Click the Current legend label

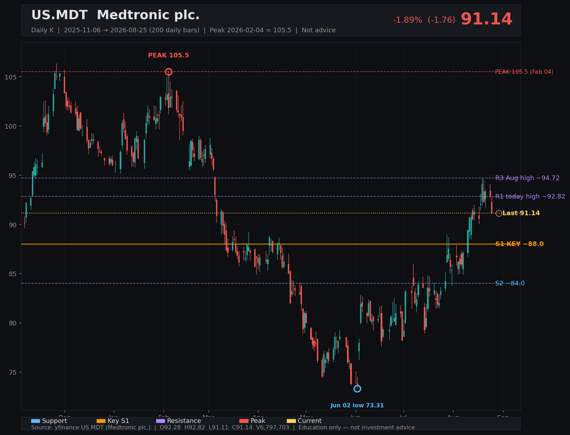point(310,421)
